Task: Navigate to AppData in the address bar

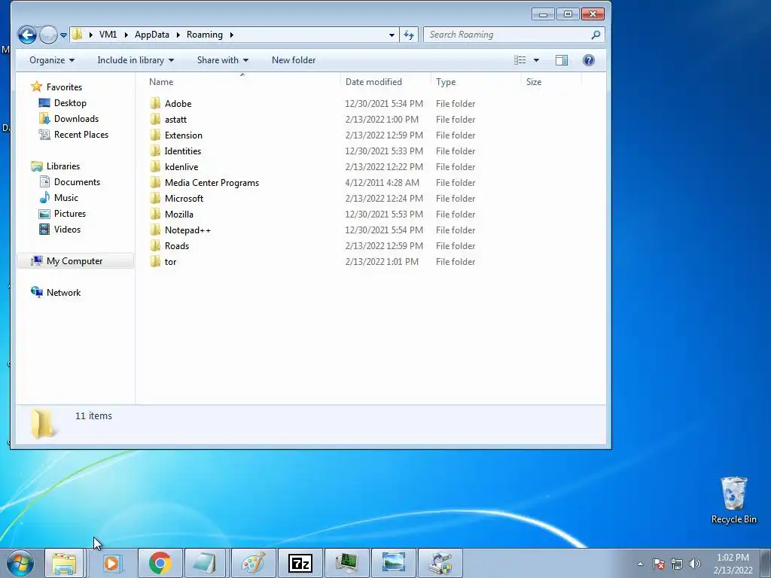Action: pyautogui.click(x=152, y=35)
